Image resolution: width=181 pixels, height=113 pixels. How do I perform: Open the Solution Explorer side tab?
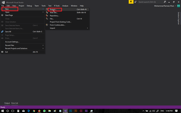(x=179, y=18)
